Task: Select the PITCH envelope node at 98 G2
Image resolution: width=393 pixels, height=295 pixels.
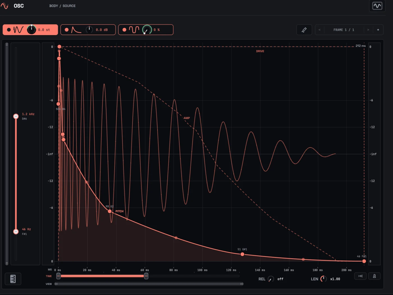Action: click(110, 211)
